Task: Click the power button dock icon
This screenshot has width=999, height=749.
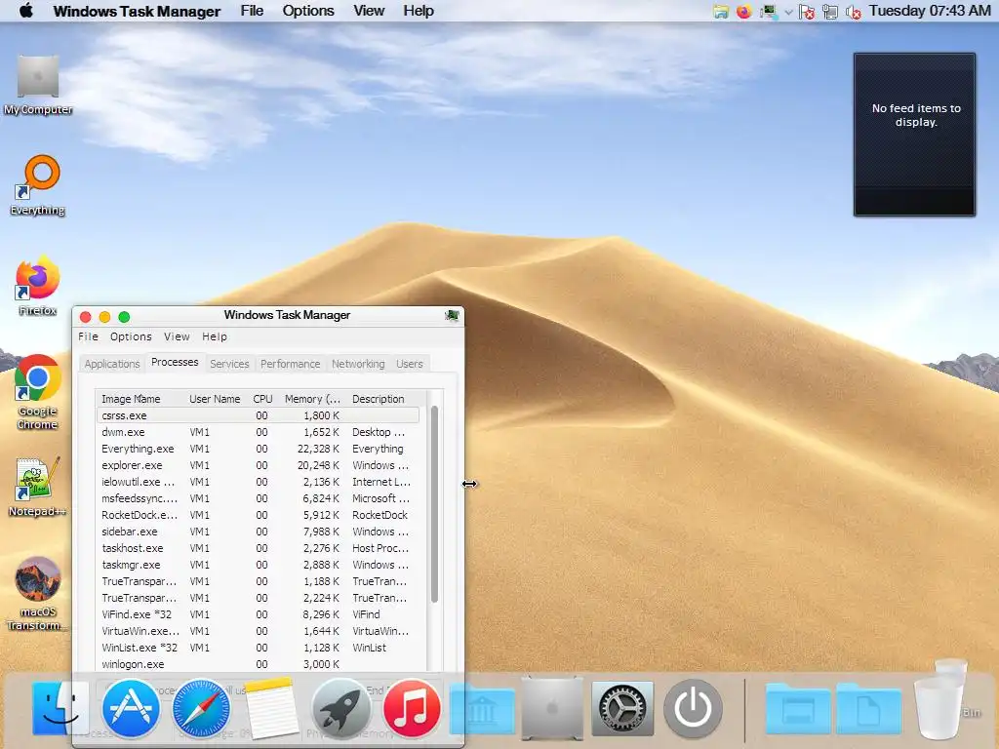Action: tap(693, 708)
